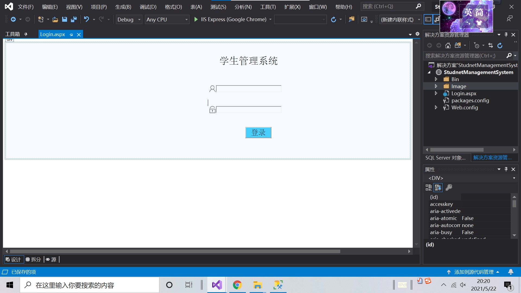Click the Visual Studio search box (Ctrl+Q)
This screenshot has height=293, width=521.
pyautogui.click(x=392, y=6)
